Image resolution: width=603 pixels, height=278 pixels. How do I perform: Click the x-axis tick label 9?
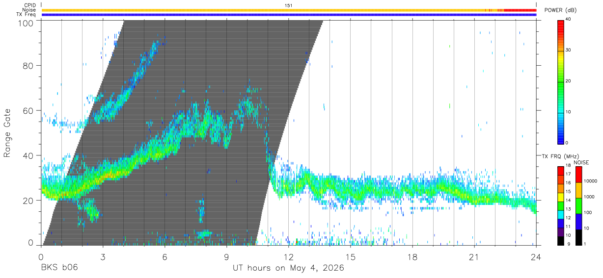pyautogui.click(x=226, y=256)
